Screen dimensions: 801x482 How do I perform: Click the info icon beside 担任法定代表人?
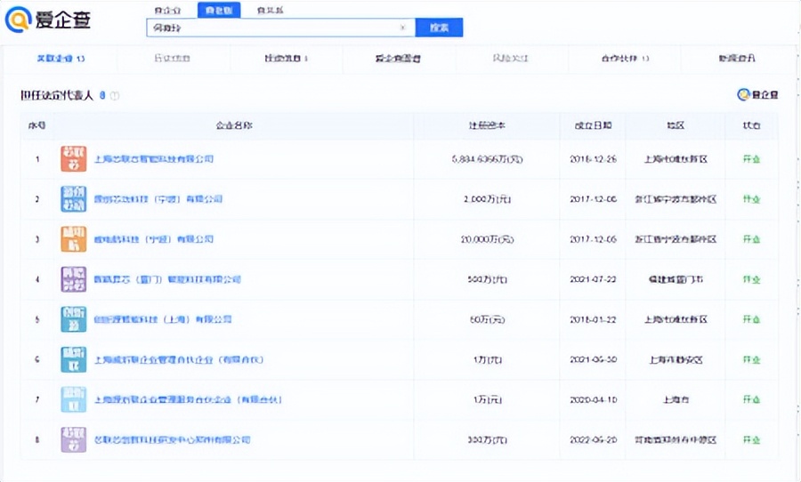(115, 95)
